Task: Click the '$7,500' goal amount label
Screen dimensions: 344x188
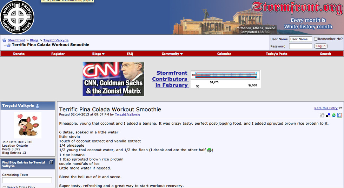Action: 252,85
